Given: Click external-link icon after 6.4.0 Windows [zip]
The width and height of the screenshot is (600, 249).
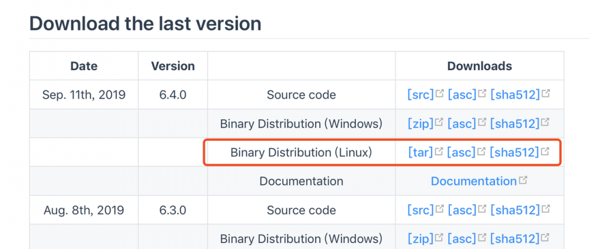Looking at the screenshot, I should point(439,123).
